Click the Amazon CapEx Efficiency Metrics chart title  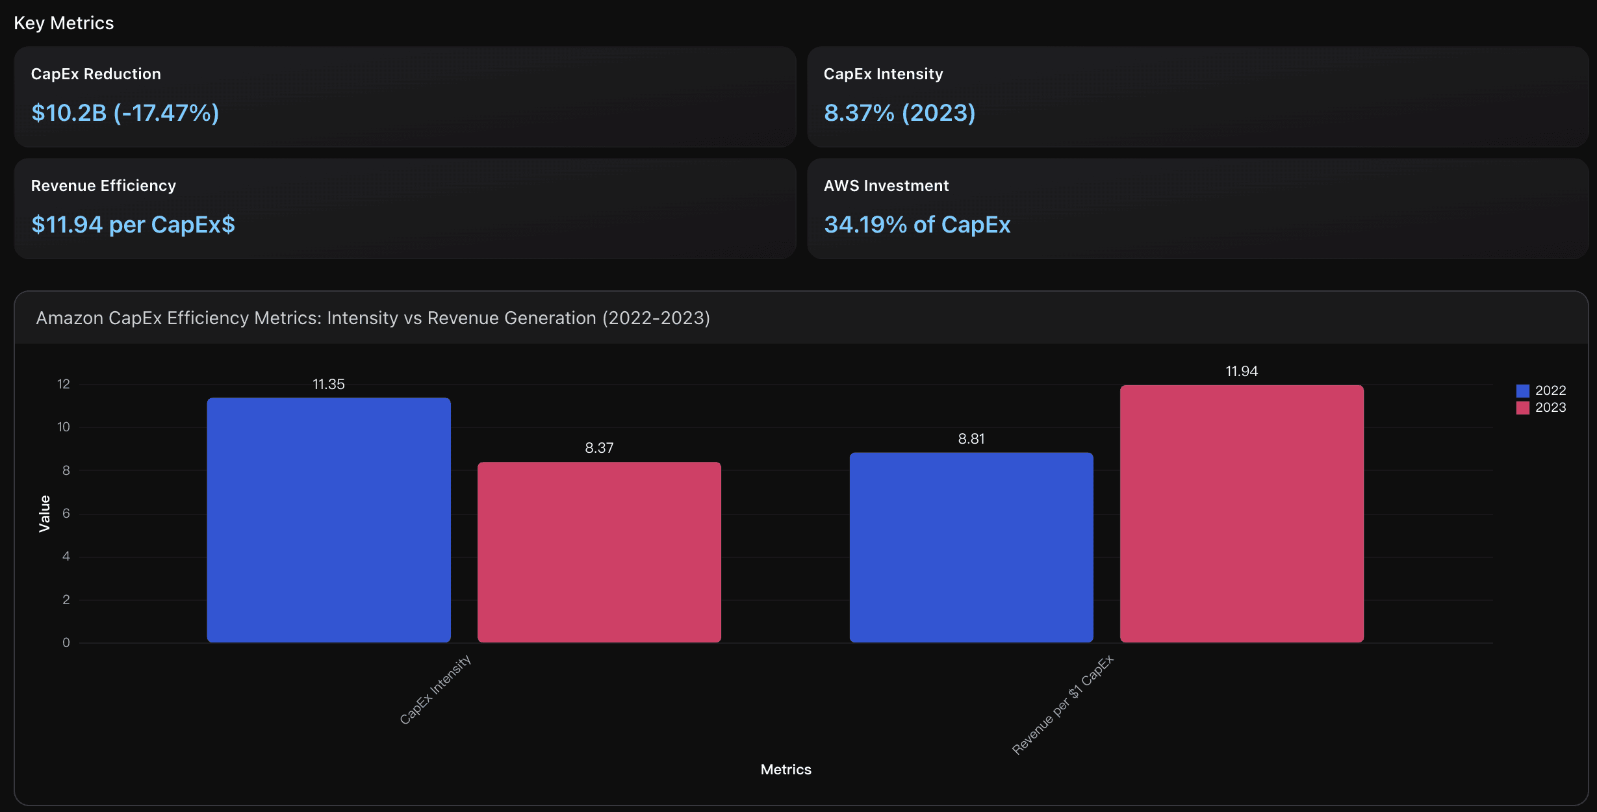click(x=373, y=318)
